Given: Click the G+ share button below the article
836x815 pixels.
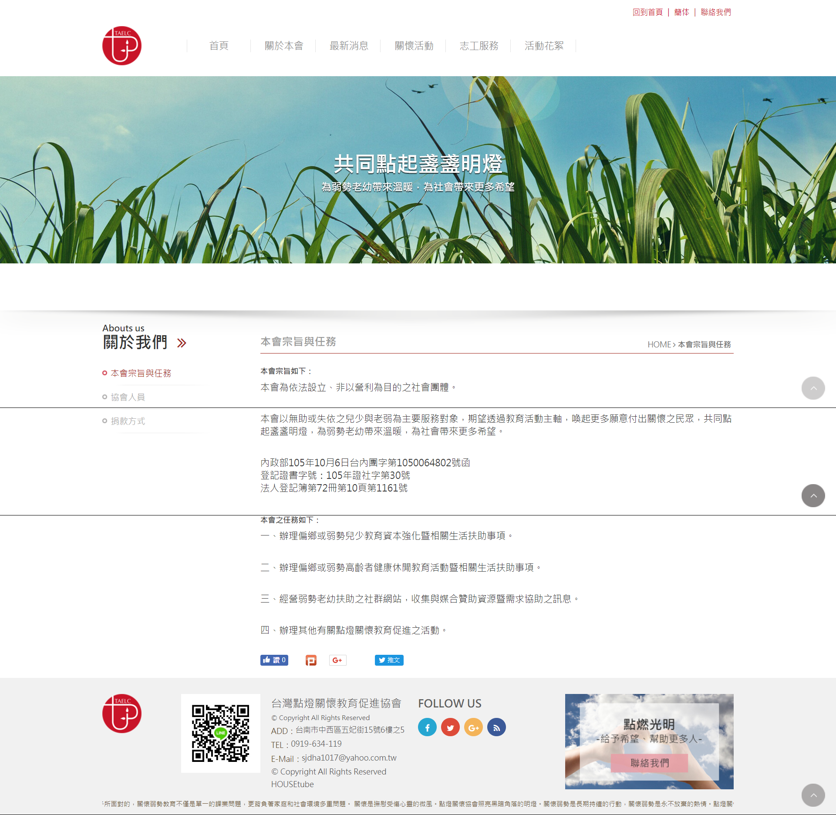Looking at the screenshot, I should click(337, 660).
